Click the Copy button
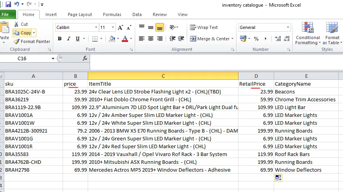This screenshot has width=343, height=192. (22, 33)
